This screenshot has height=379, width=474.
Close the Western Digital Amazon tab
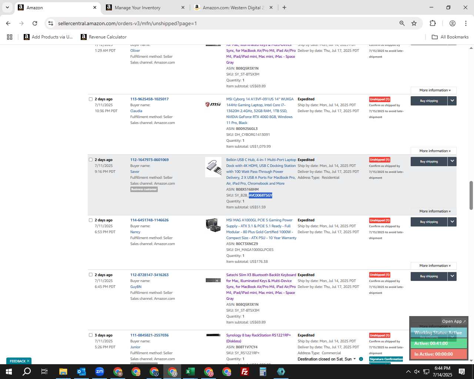[271, 7]
